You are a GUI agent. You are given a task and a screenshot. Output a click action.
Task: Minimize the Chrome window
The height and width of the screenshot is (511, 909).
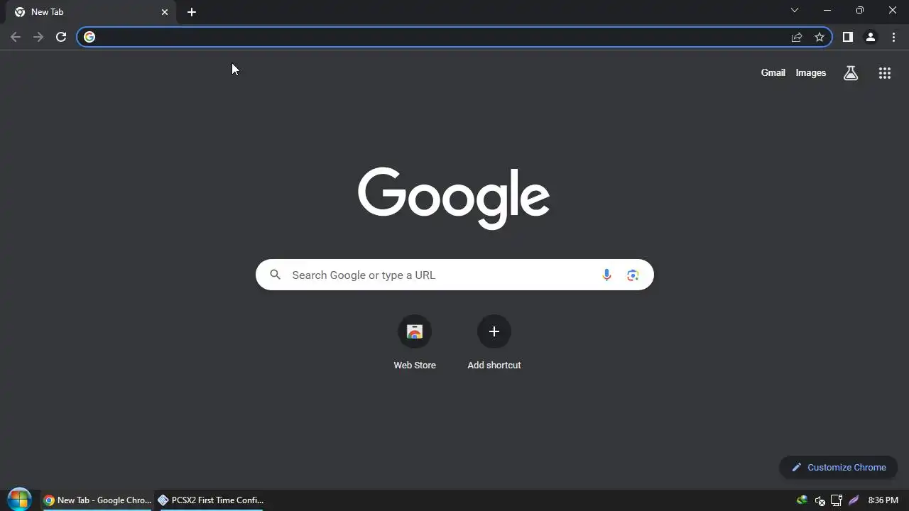pos(827,10)
